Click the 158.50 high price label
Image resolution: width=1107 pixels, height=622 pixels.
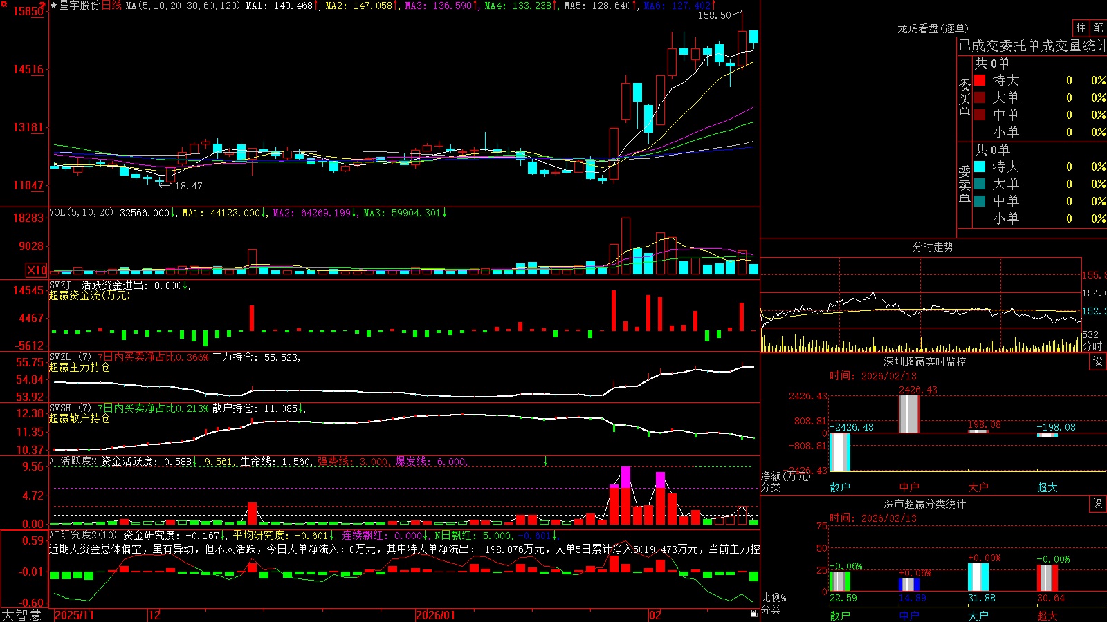714,15
